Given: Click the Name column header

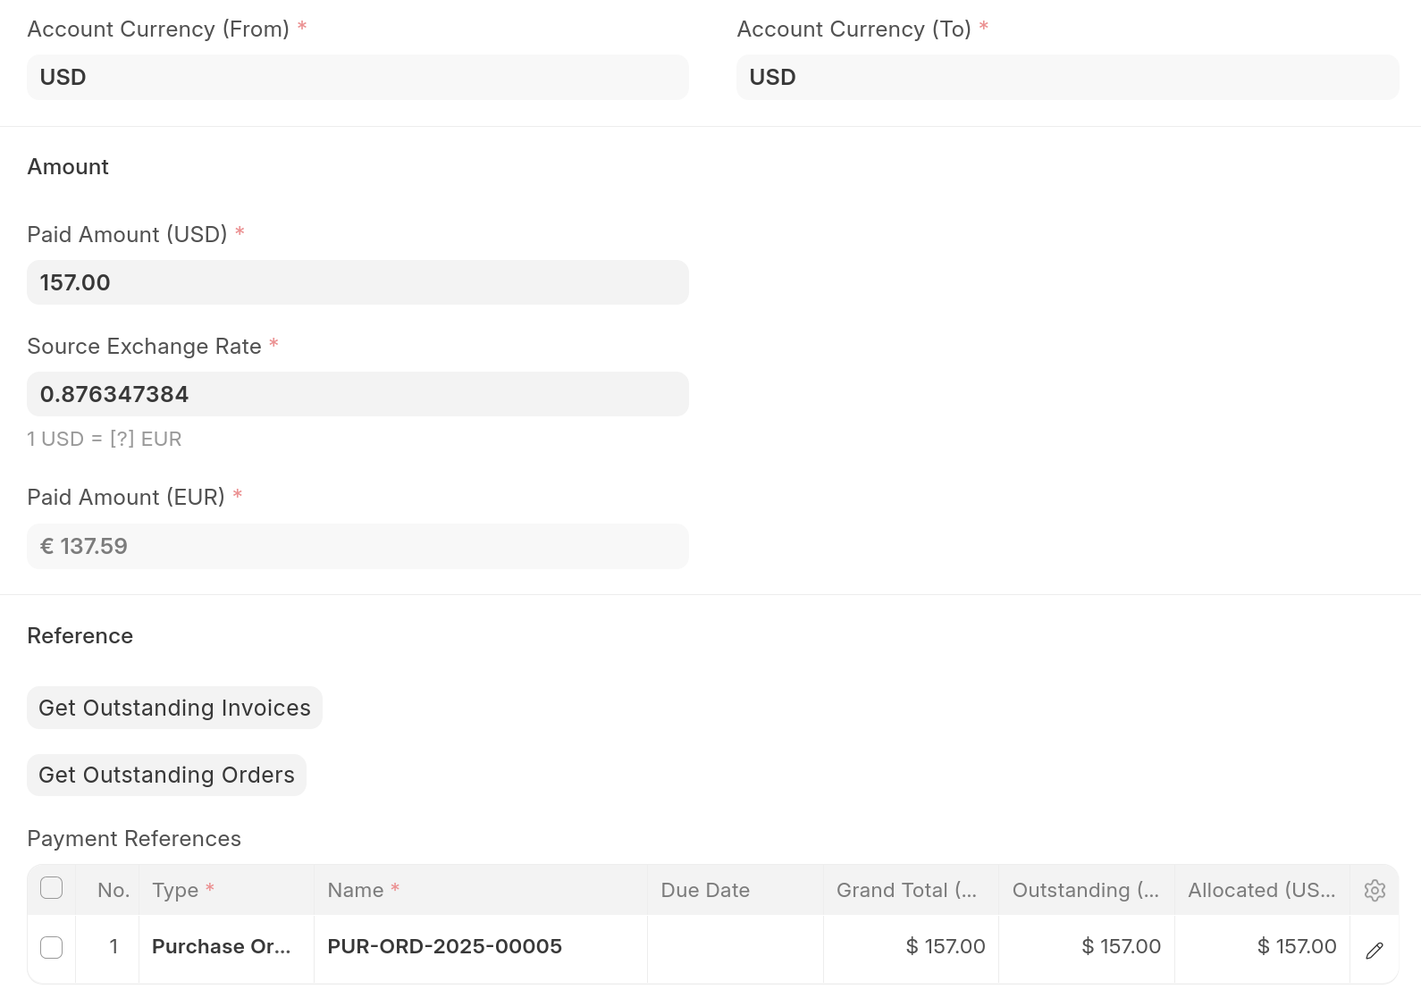Looking at the screenshot, I should point(480,890).
